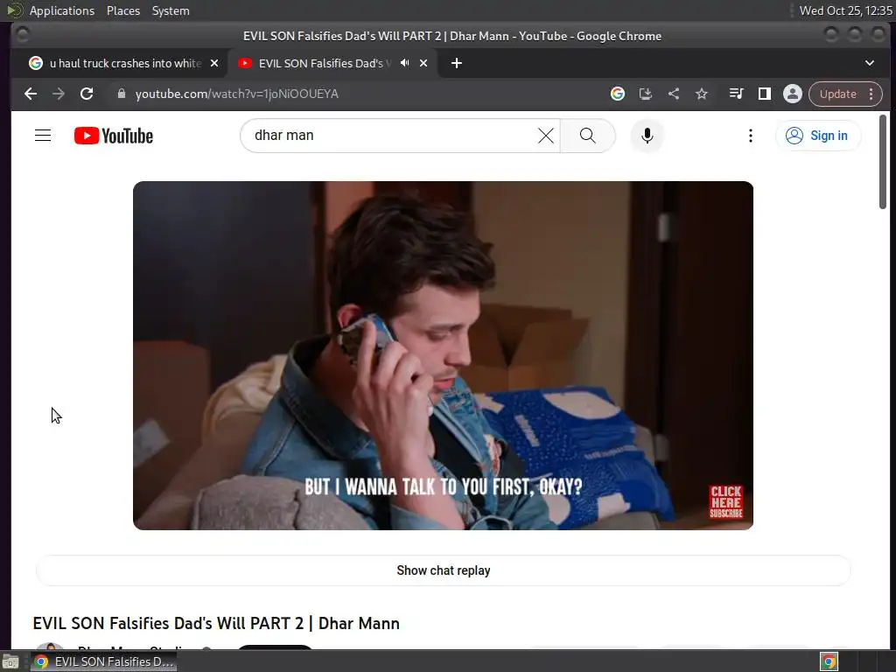This screenshot has height=672, width=896.
Task: Click the clock showing Wed Oct 25
Action: tap(845, 10)
